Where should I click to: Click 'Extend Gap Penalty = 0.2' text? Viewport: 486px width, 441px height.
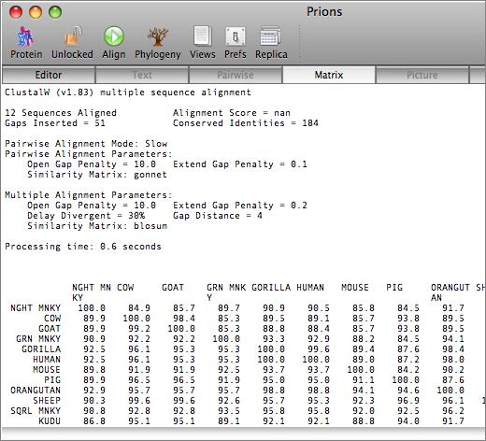pyautogui.click(x=240, y=206)
